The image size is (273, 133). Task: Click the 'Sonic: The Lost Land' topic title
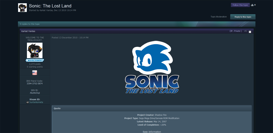[50, 6]
